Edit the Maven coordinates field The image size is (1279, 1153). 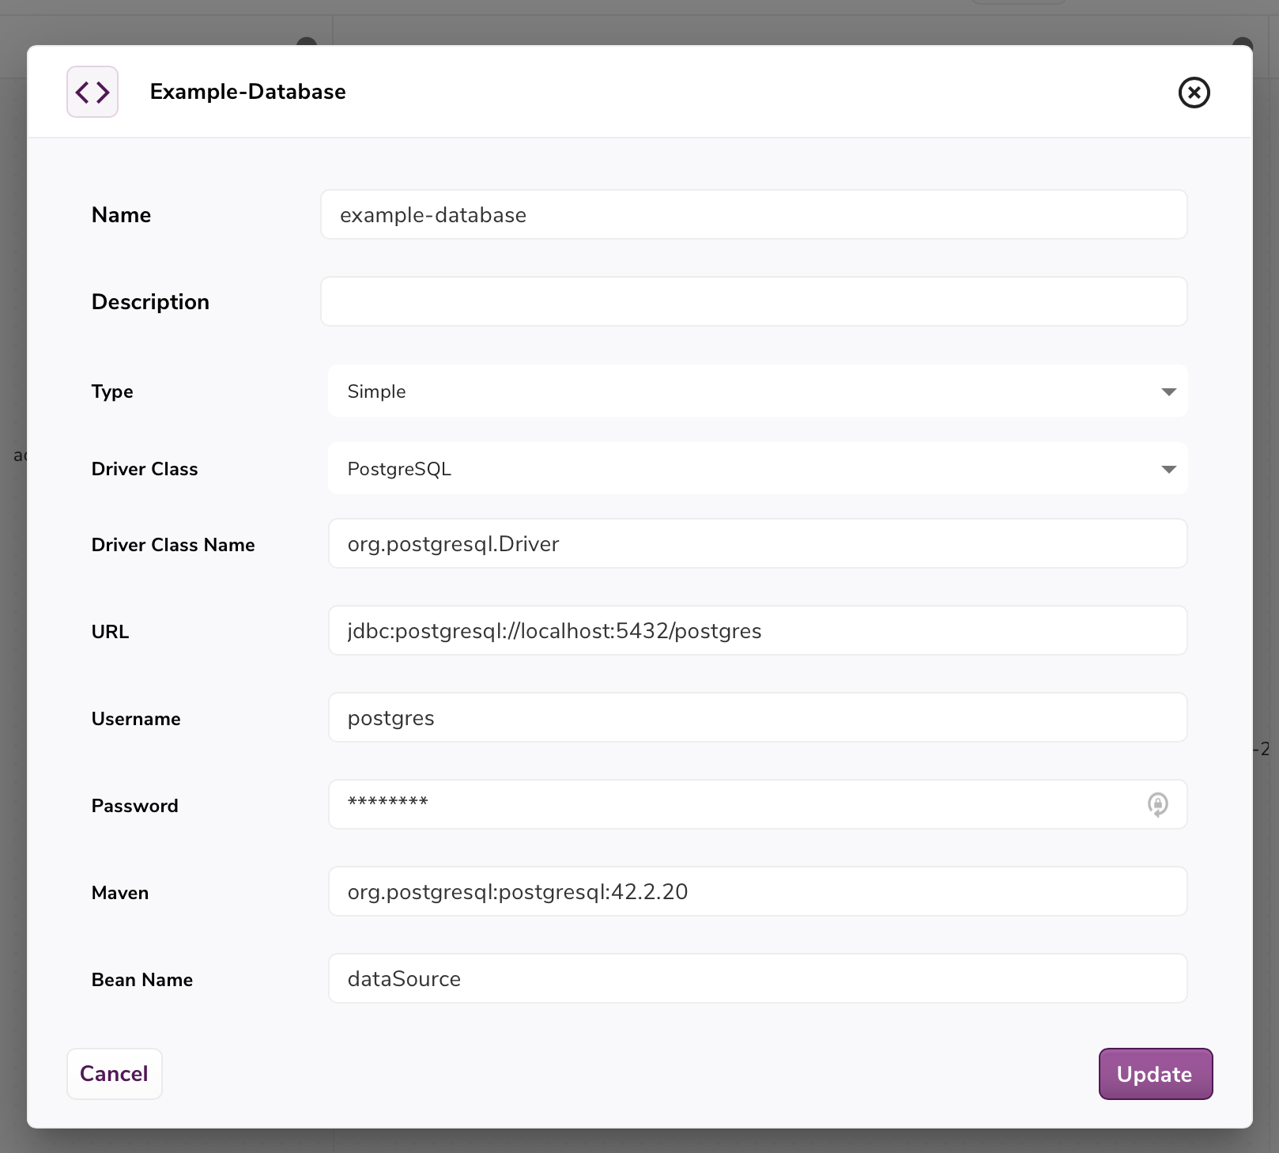(757, 891)
